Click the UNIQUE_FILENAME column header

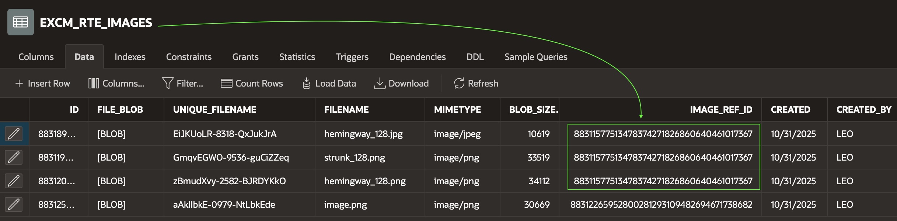tap(215, 109)
